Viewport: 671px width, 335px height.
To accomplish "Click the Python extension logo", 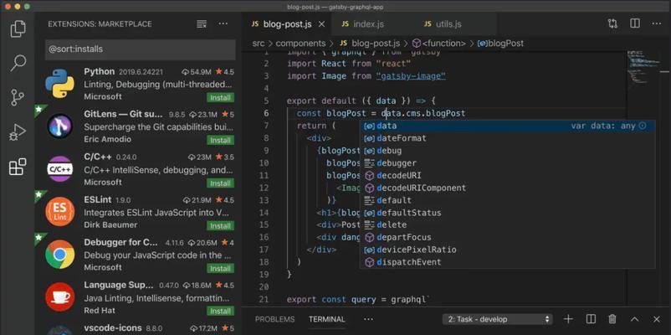I will (x=60, y=84).
